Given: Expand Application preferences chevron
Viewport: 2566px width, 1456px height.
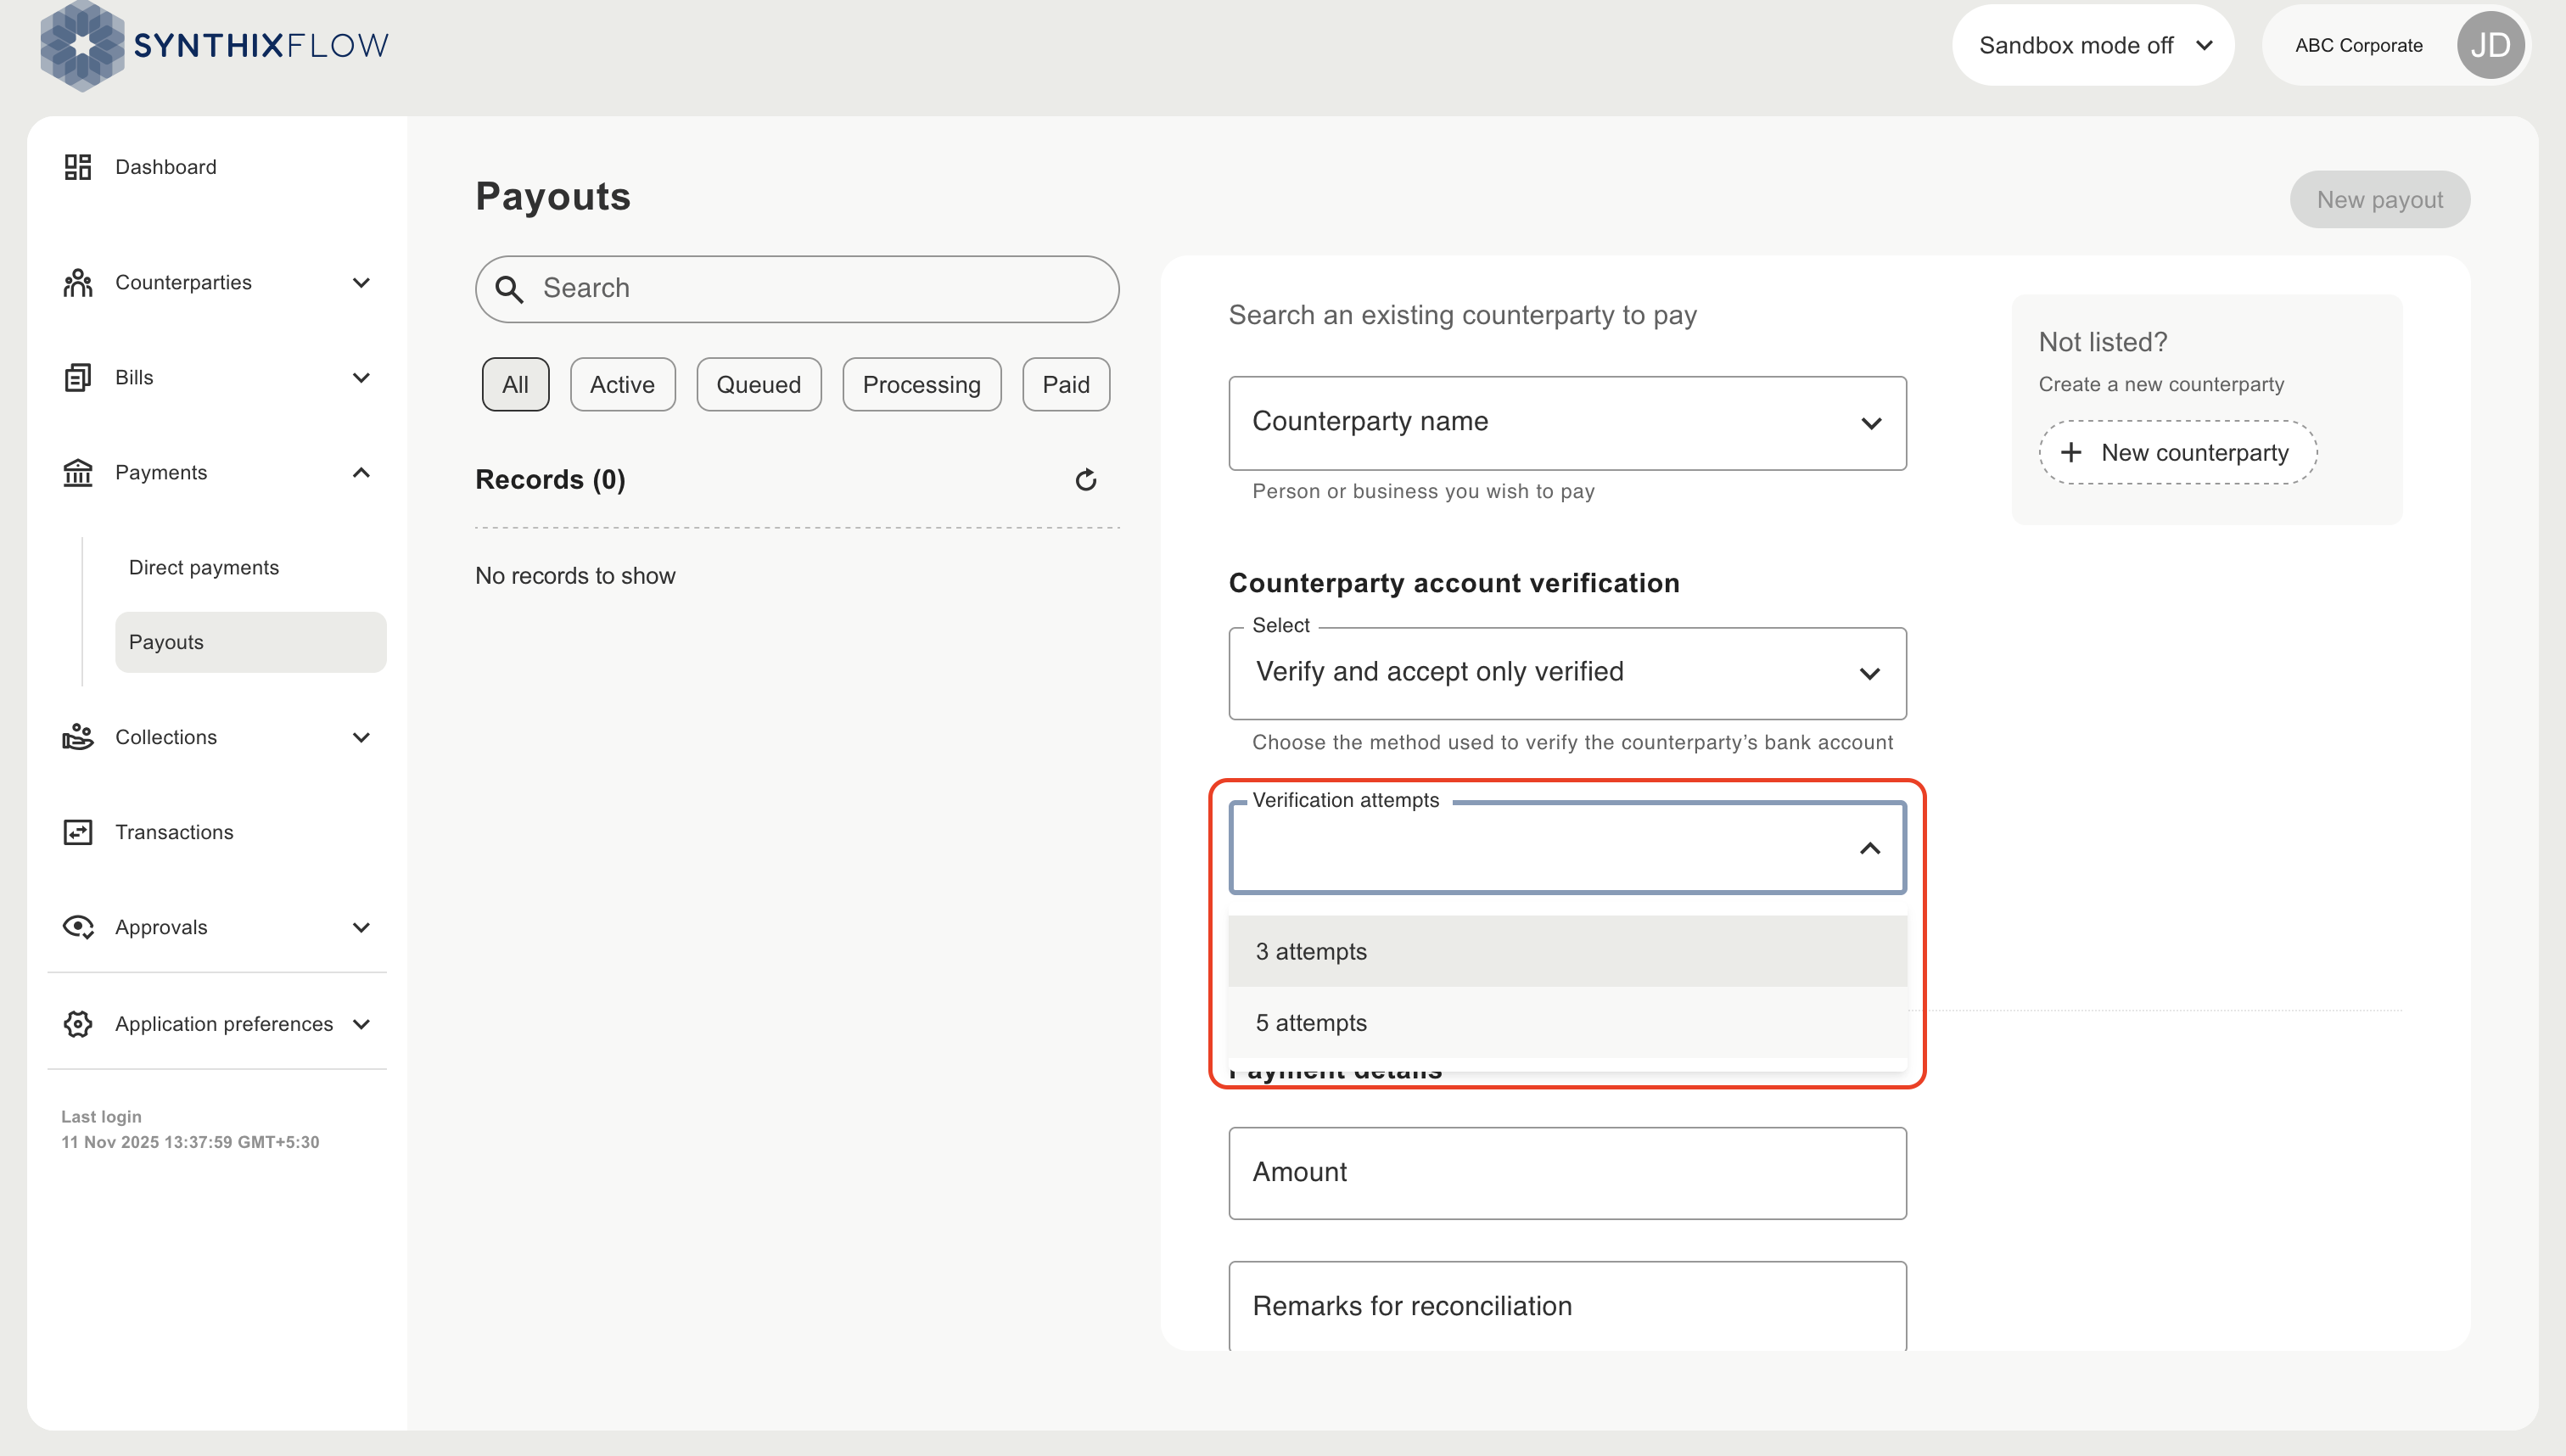Looking at the screenshot, I should (x=362, y=1024).
